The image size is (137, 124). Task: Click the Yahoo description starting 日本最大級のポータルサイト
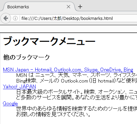coord(76,92)
